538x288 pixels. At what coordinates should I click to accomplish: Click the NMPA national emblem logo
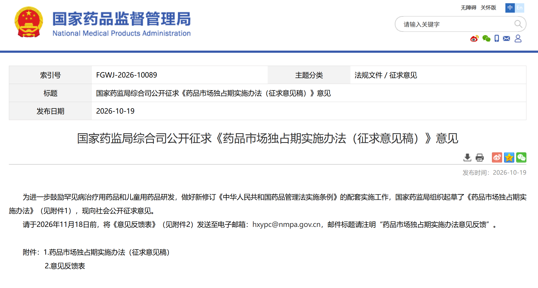click(29, 22)
